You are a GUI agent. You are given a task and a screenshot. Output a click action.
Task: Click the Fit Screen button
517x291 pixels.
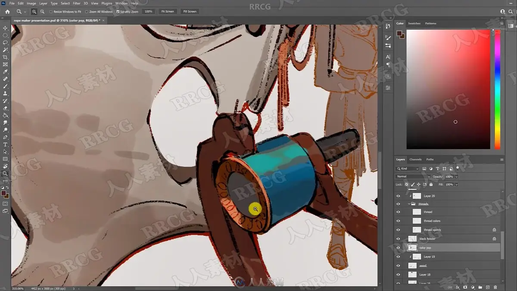(x=168, y=12)
